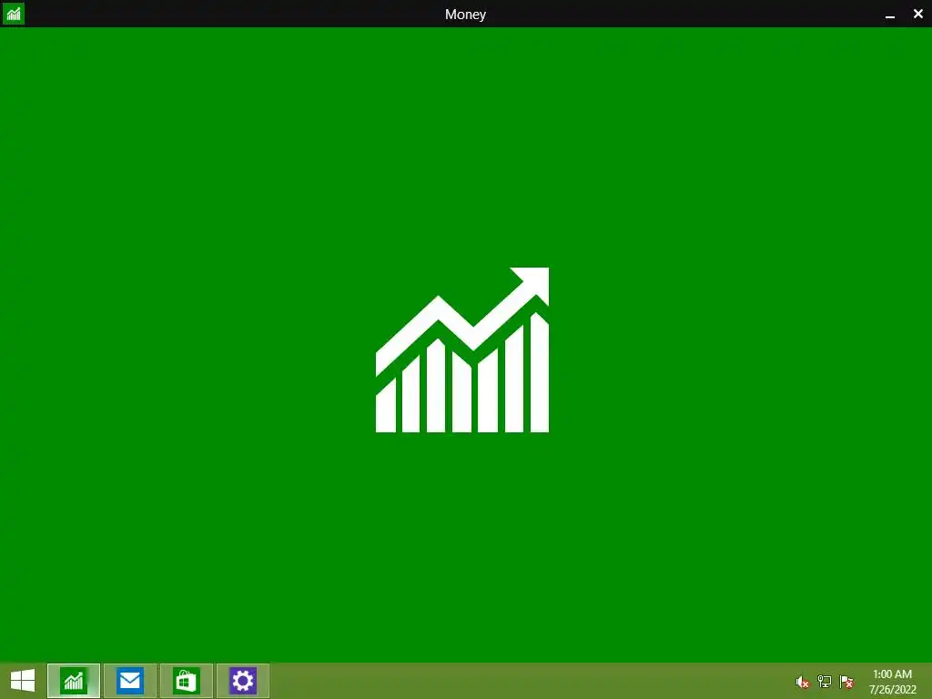Screen dimensions: 932x699
Task: Select the Money app taskbar icon
Action: click(74, 681)
